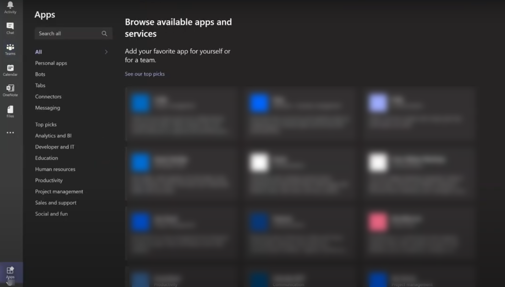This screenshot has width=505, height=287.
Task: Expand the chevron beside All
Action: (106, 52)
